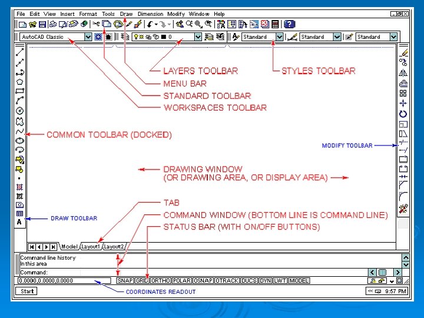Select the Line tool in Draw toolbar
This screenshot has width=424, height=318.
pos(20,52)
